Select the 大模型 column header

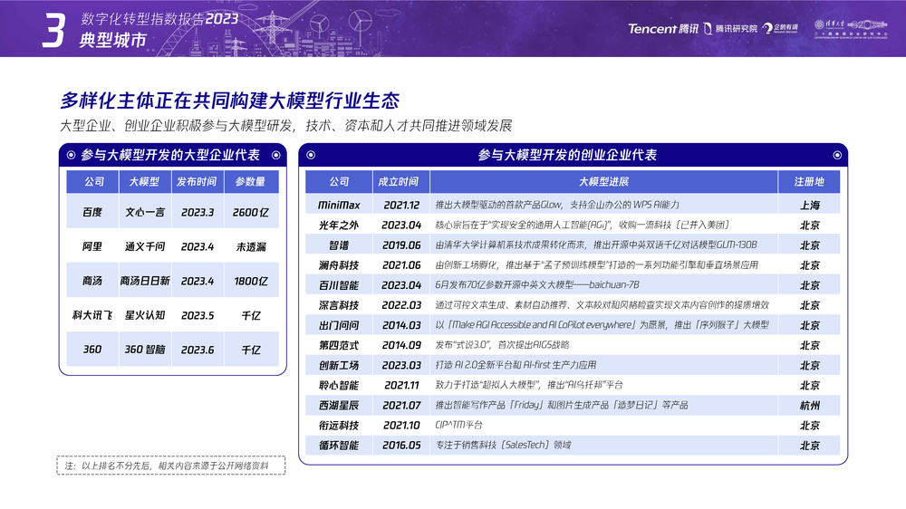[144, 181]
